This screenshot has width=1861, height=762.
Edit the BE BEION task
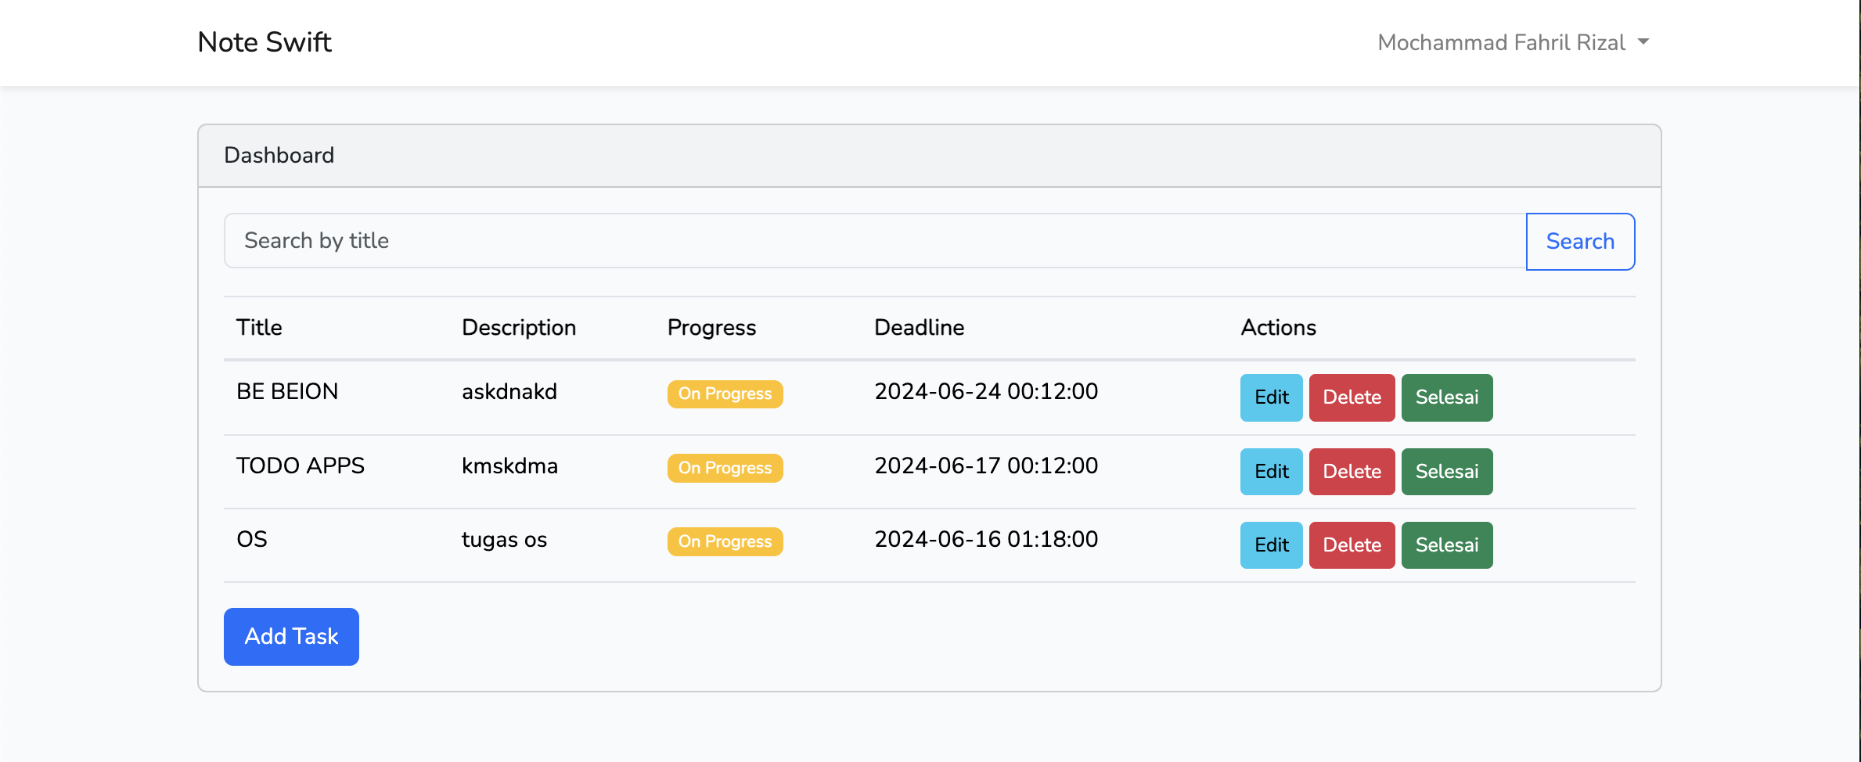(1271, 397)
